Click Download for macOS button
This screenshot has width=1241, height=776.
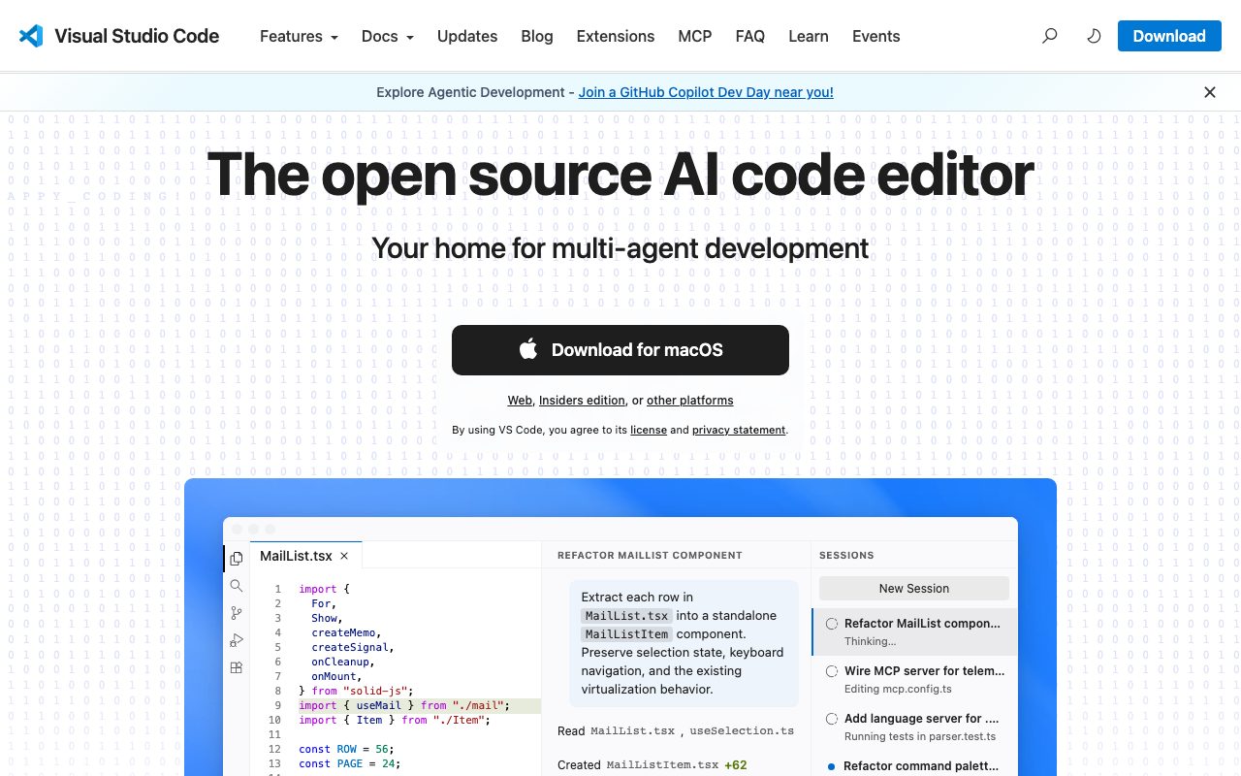(x=620, y=350)
